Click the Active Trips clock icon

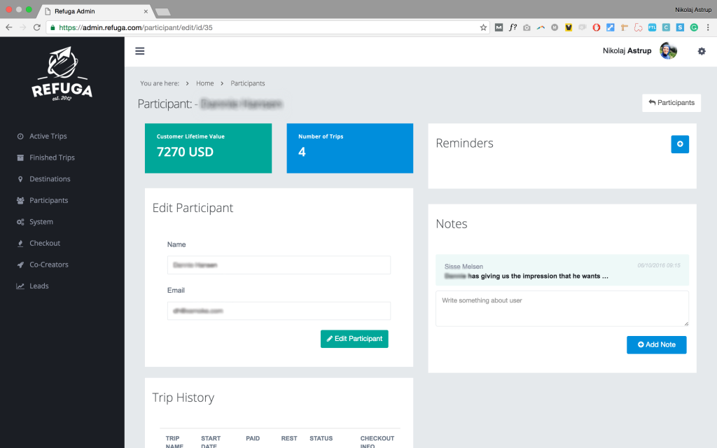click(20, 136)
